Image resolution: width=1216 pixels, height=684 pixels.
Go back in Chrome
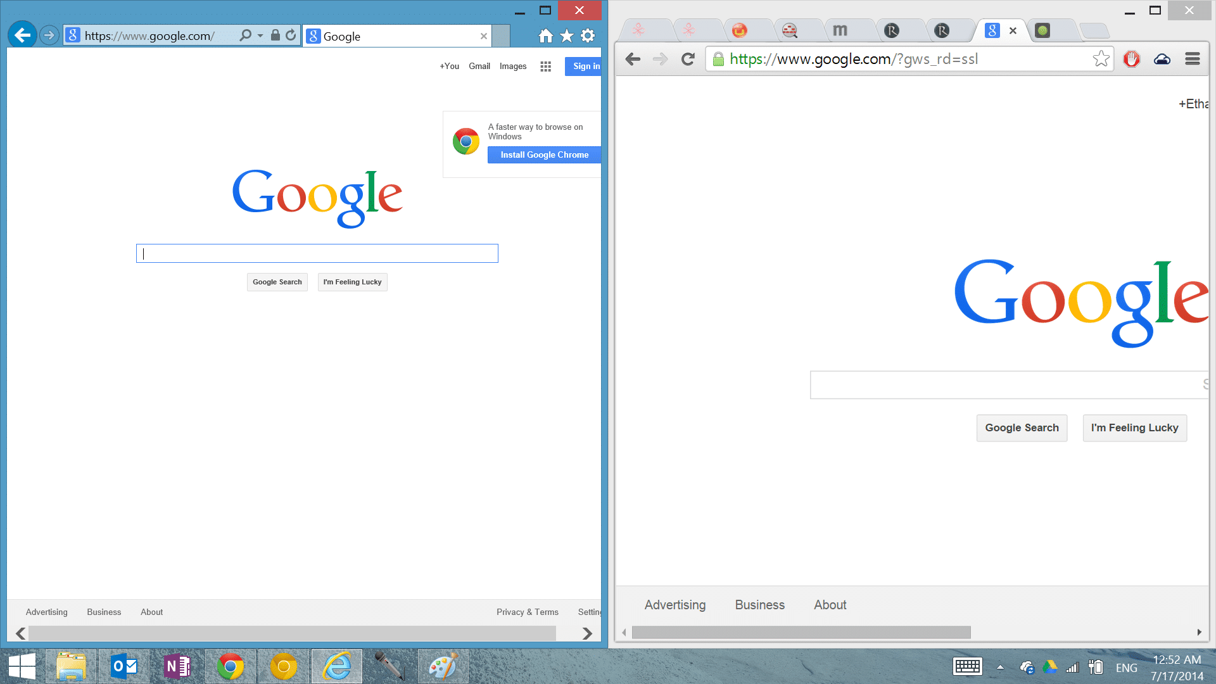pyautogui.click(x=633, y=59)
